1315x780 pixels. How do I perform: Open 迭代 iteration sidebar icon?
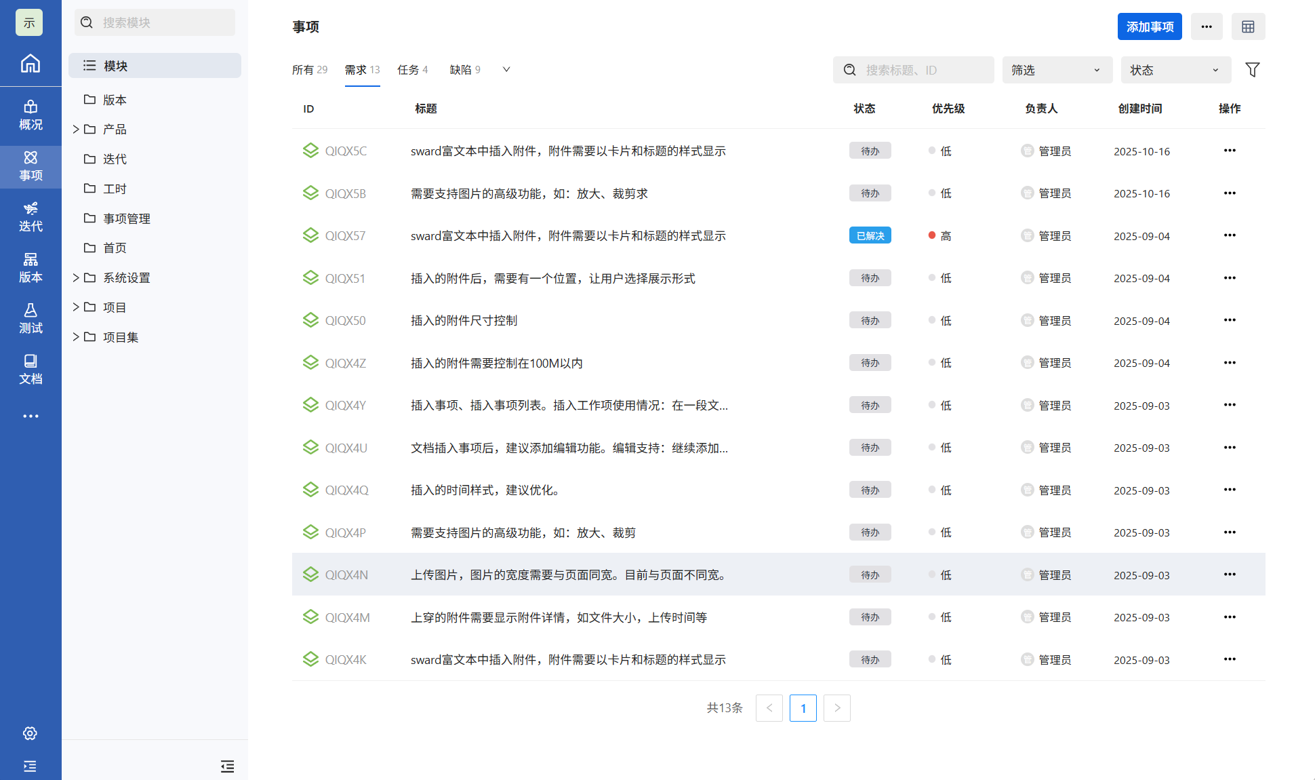pos(31,217)
